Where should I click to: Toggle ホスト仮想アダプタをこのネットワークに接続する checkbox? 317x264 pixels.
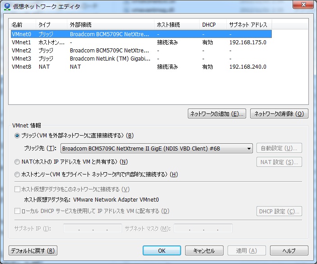(x=18, y=189)
